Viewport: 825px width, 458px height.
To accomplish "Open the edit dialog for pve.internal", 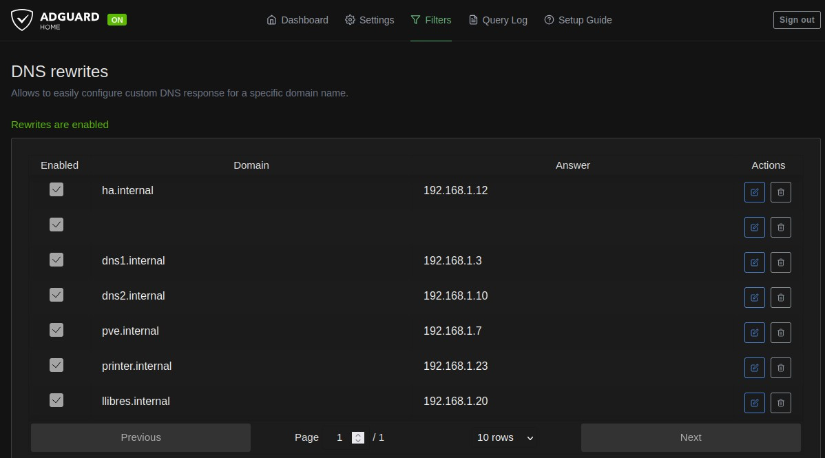I will [754, 333].
